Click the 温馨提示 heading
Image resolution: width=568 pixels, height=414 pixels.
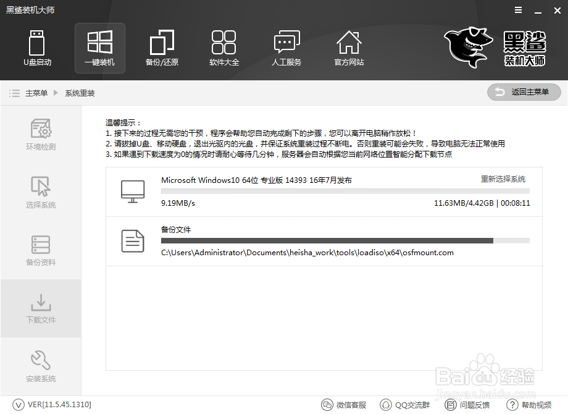click(x=123, y=122)
